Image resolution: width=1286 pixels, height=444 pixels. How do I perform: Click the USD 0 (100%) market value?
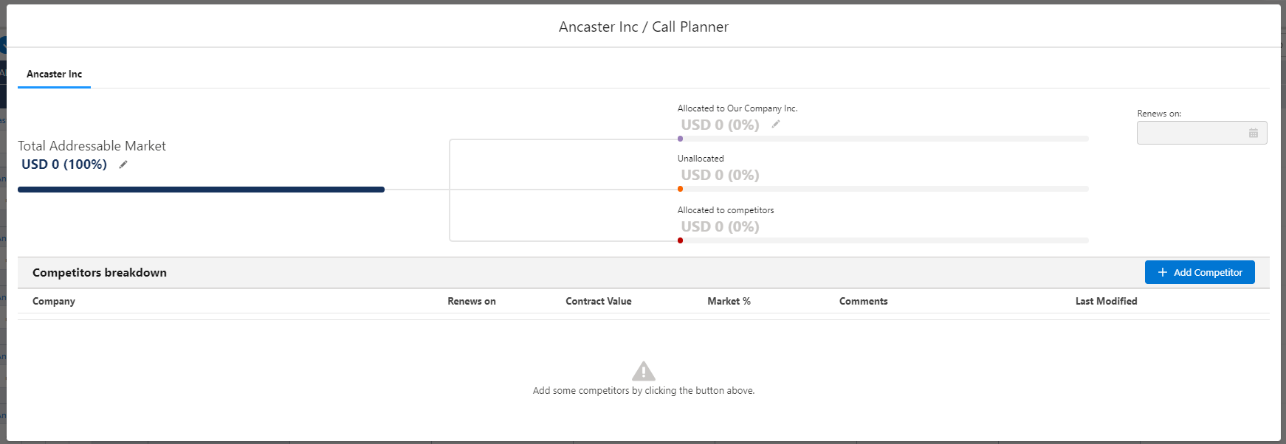pyautogui.click(x=64, y=164)
